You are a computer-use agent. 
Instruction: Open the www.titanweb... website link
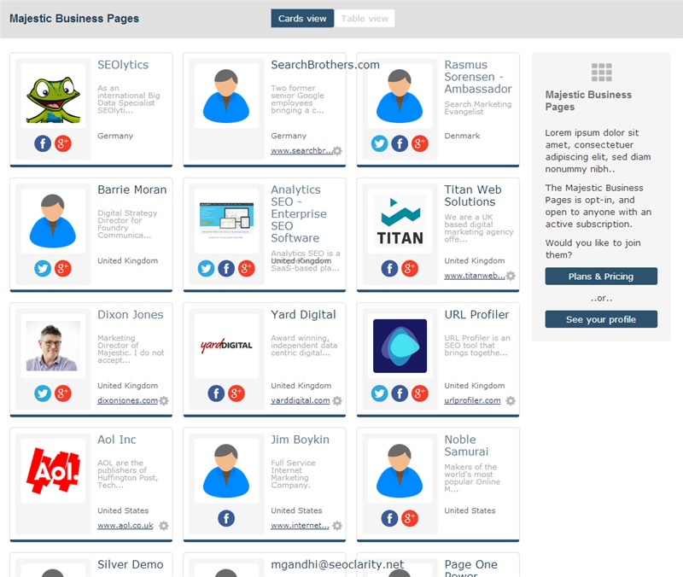[x=475, y=276]
